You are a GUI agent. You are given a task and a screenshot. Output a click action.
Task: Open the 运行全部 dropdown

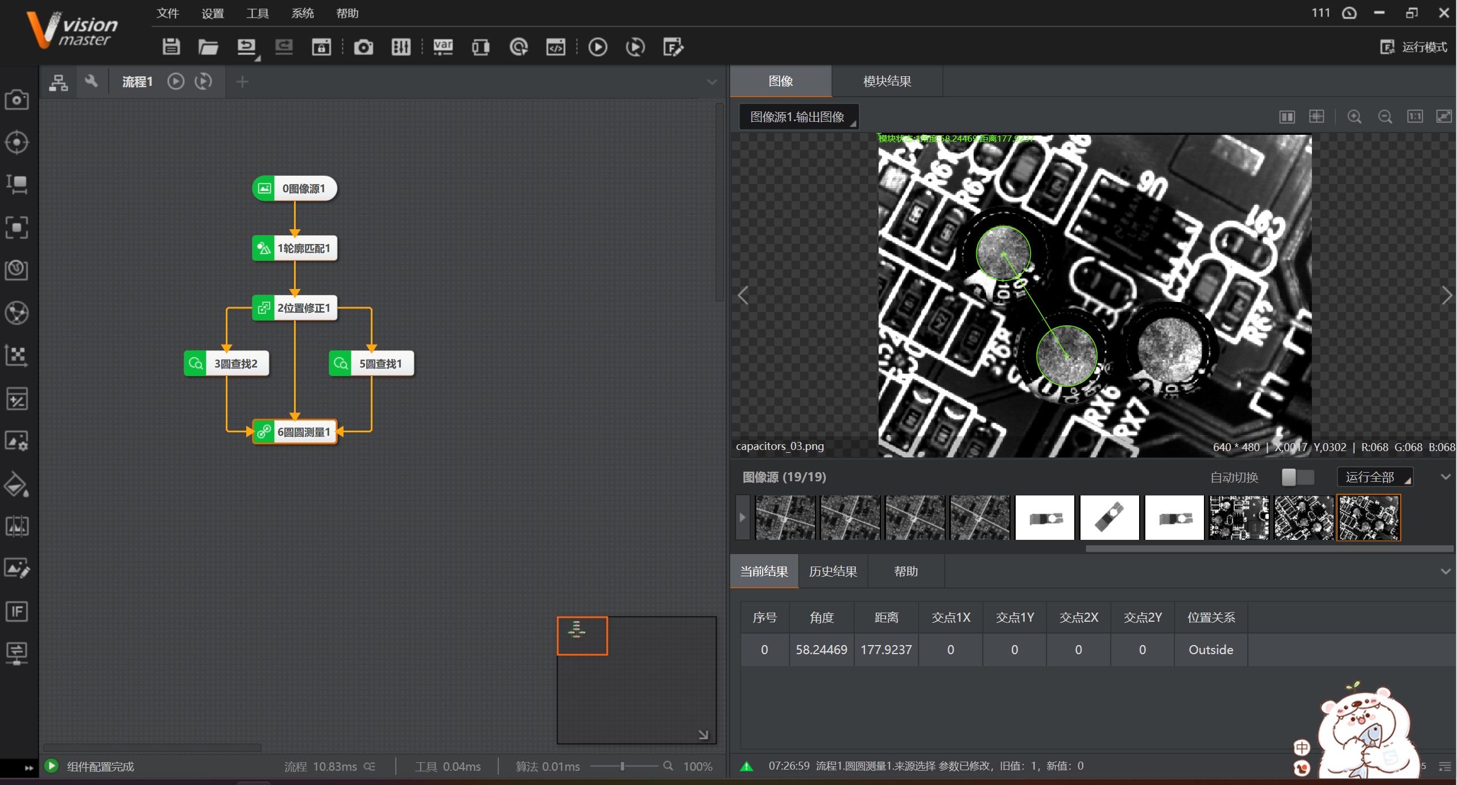[x=1375, y=477]
